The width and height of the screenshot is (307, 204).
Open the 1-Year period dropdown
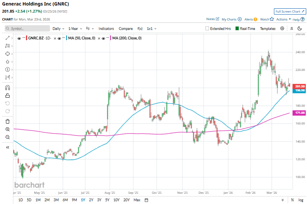point(75,29)
